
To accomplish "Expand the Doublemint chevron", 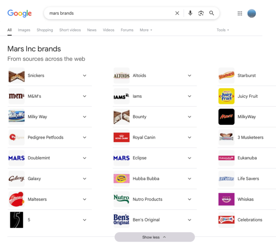I will click(x=84, y=158).
